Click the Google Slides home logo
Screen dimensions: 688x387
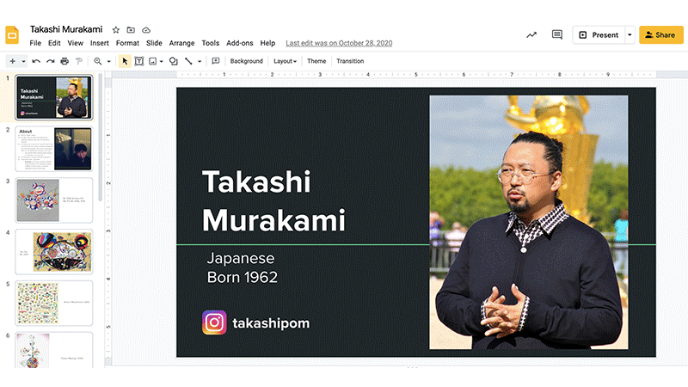12,35
